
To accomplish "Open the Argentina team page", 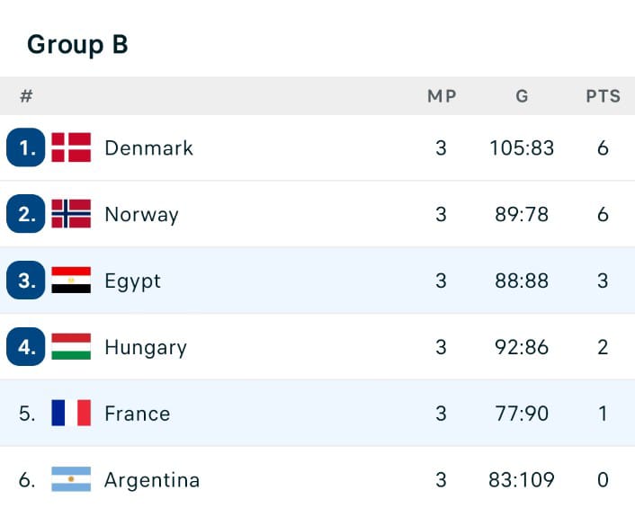I will click(152, 480).
